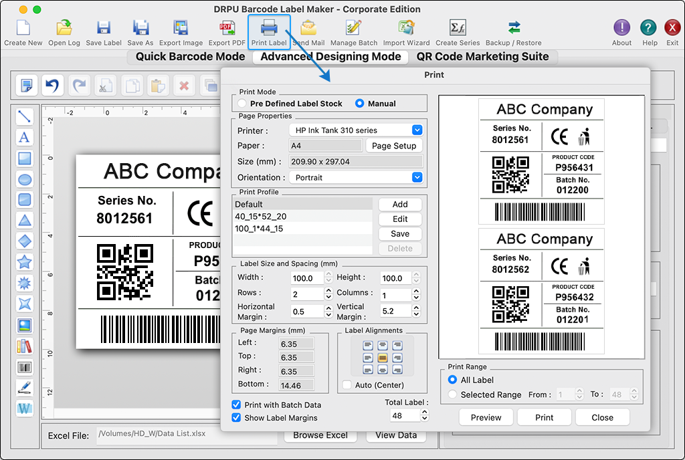Select the Text tool with letter A
The width and height of the screenshot is (685, 460).
[25, 137]
